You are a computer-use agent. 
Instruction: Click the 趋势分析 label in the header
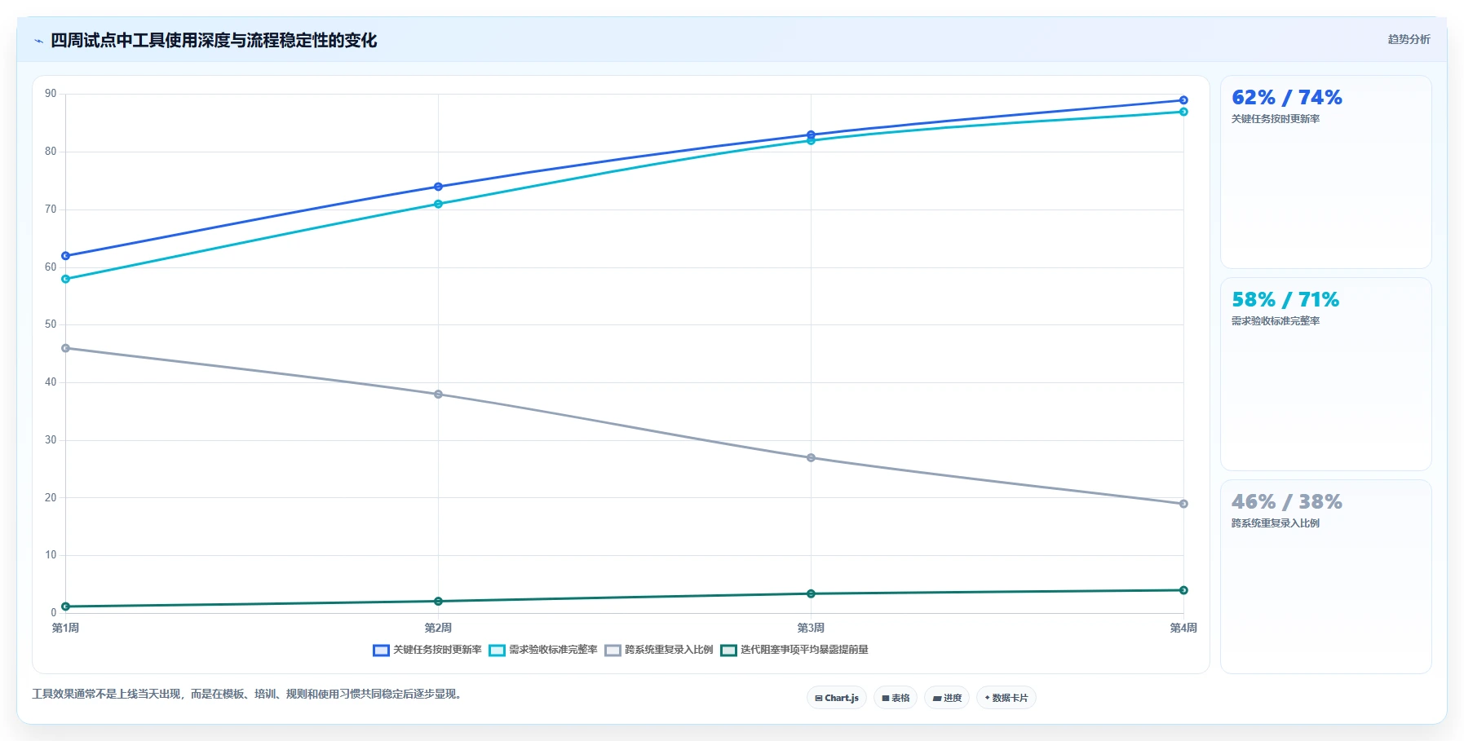pyautogui.click(x=1409, y=39)
